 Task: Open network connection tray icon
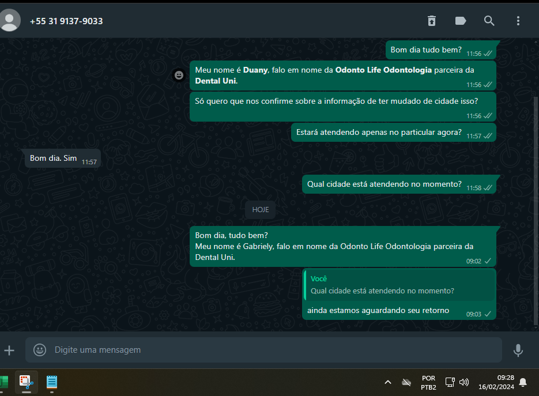pos(450,382)
